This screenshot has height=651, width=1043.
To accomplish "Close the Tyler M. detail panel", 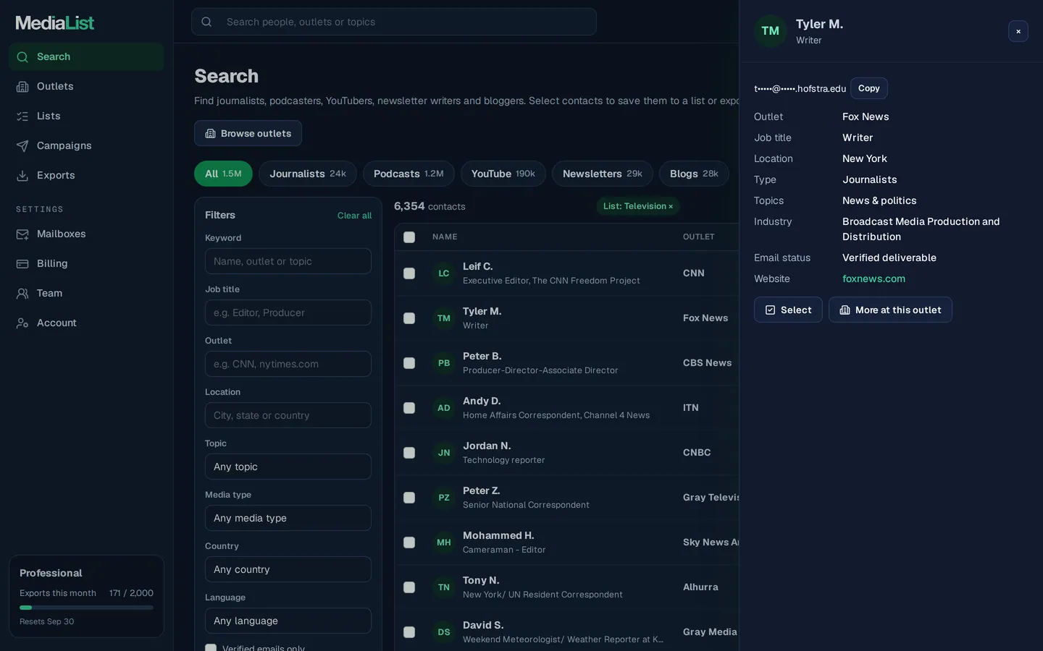I will (1018, 31).
